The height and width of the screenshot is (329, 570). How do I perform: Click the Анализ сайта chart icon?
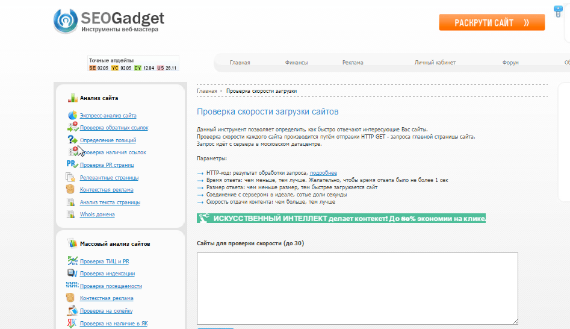tap(73, 98)
